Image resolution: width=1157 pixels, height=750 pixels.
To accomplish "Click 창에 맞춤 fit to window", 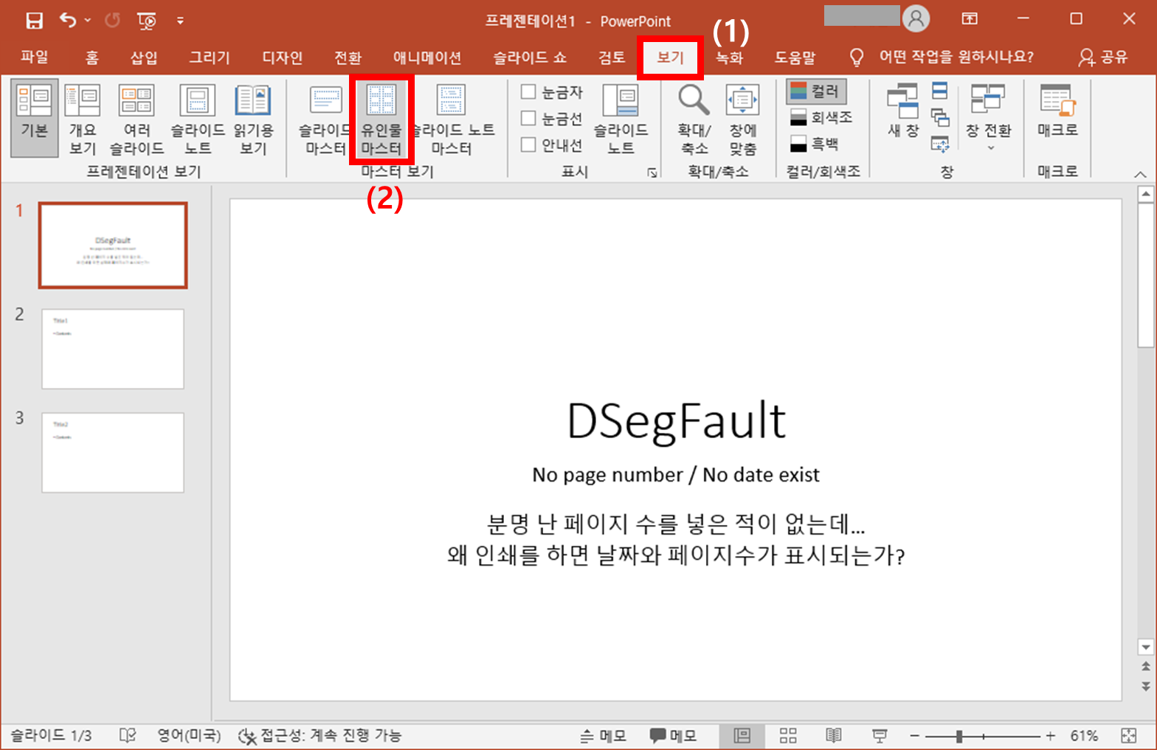I will click(742, 118).
